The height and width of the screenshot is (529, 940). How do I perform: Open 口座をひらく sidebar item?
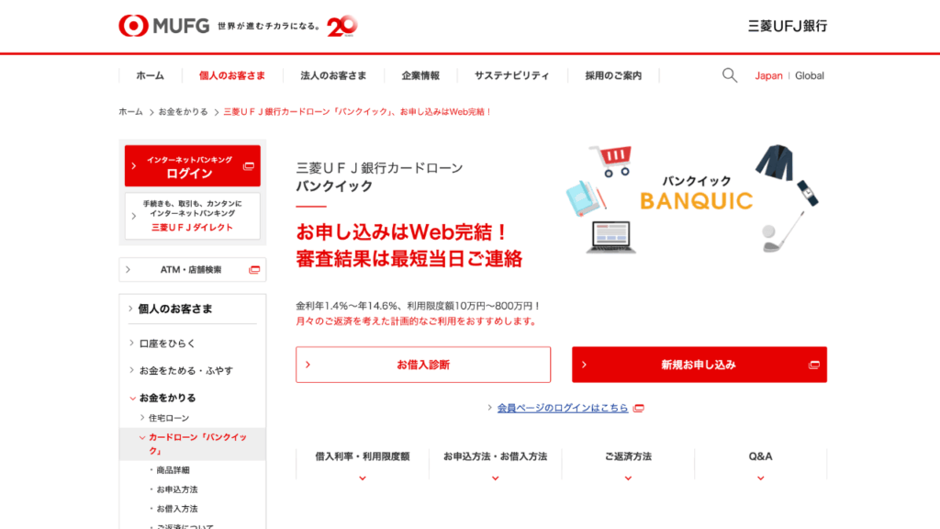167,343
